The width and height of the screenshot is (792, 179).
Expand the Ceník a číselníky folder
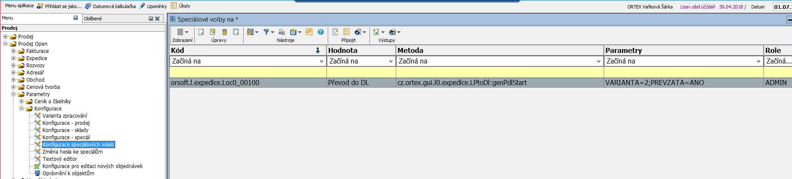pyautogui.click(x=22, y=102)
